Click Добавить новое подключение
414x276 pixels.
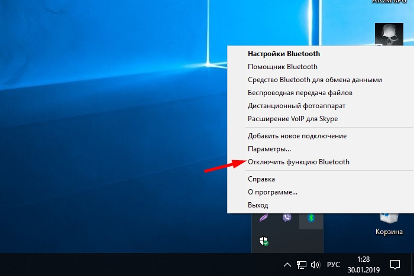tap(321, 136)
